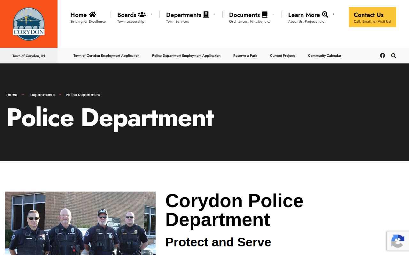Open the Boards menu

pos(131,18)
